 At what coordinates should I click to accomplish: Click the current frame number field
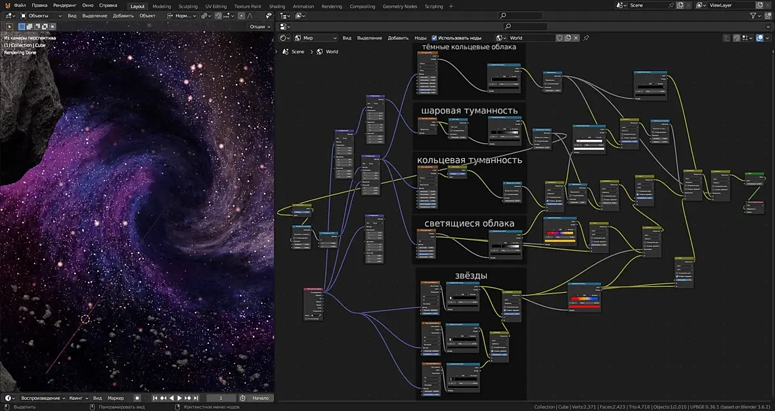tap(221, 398)
